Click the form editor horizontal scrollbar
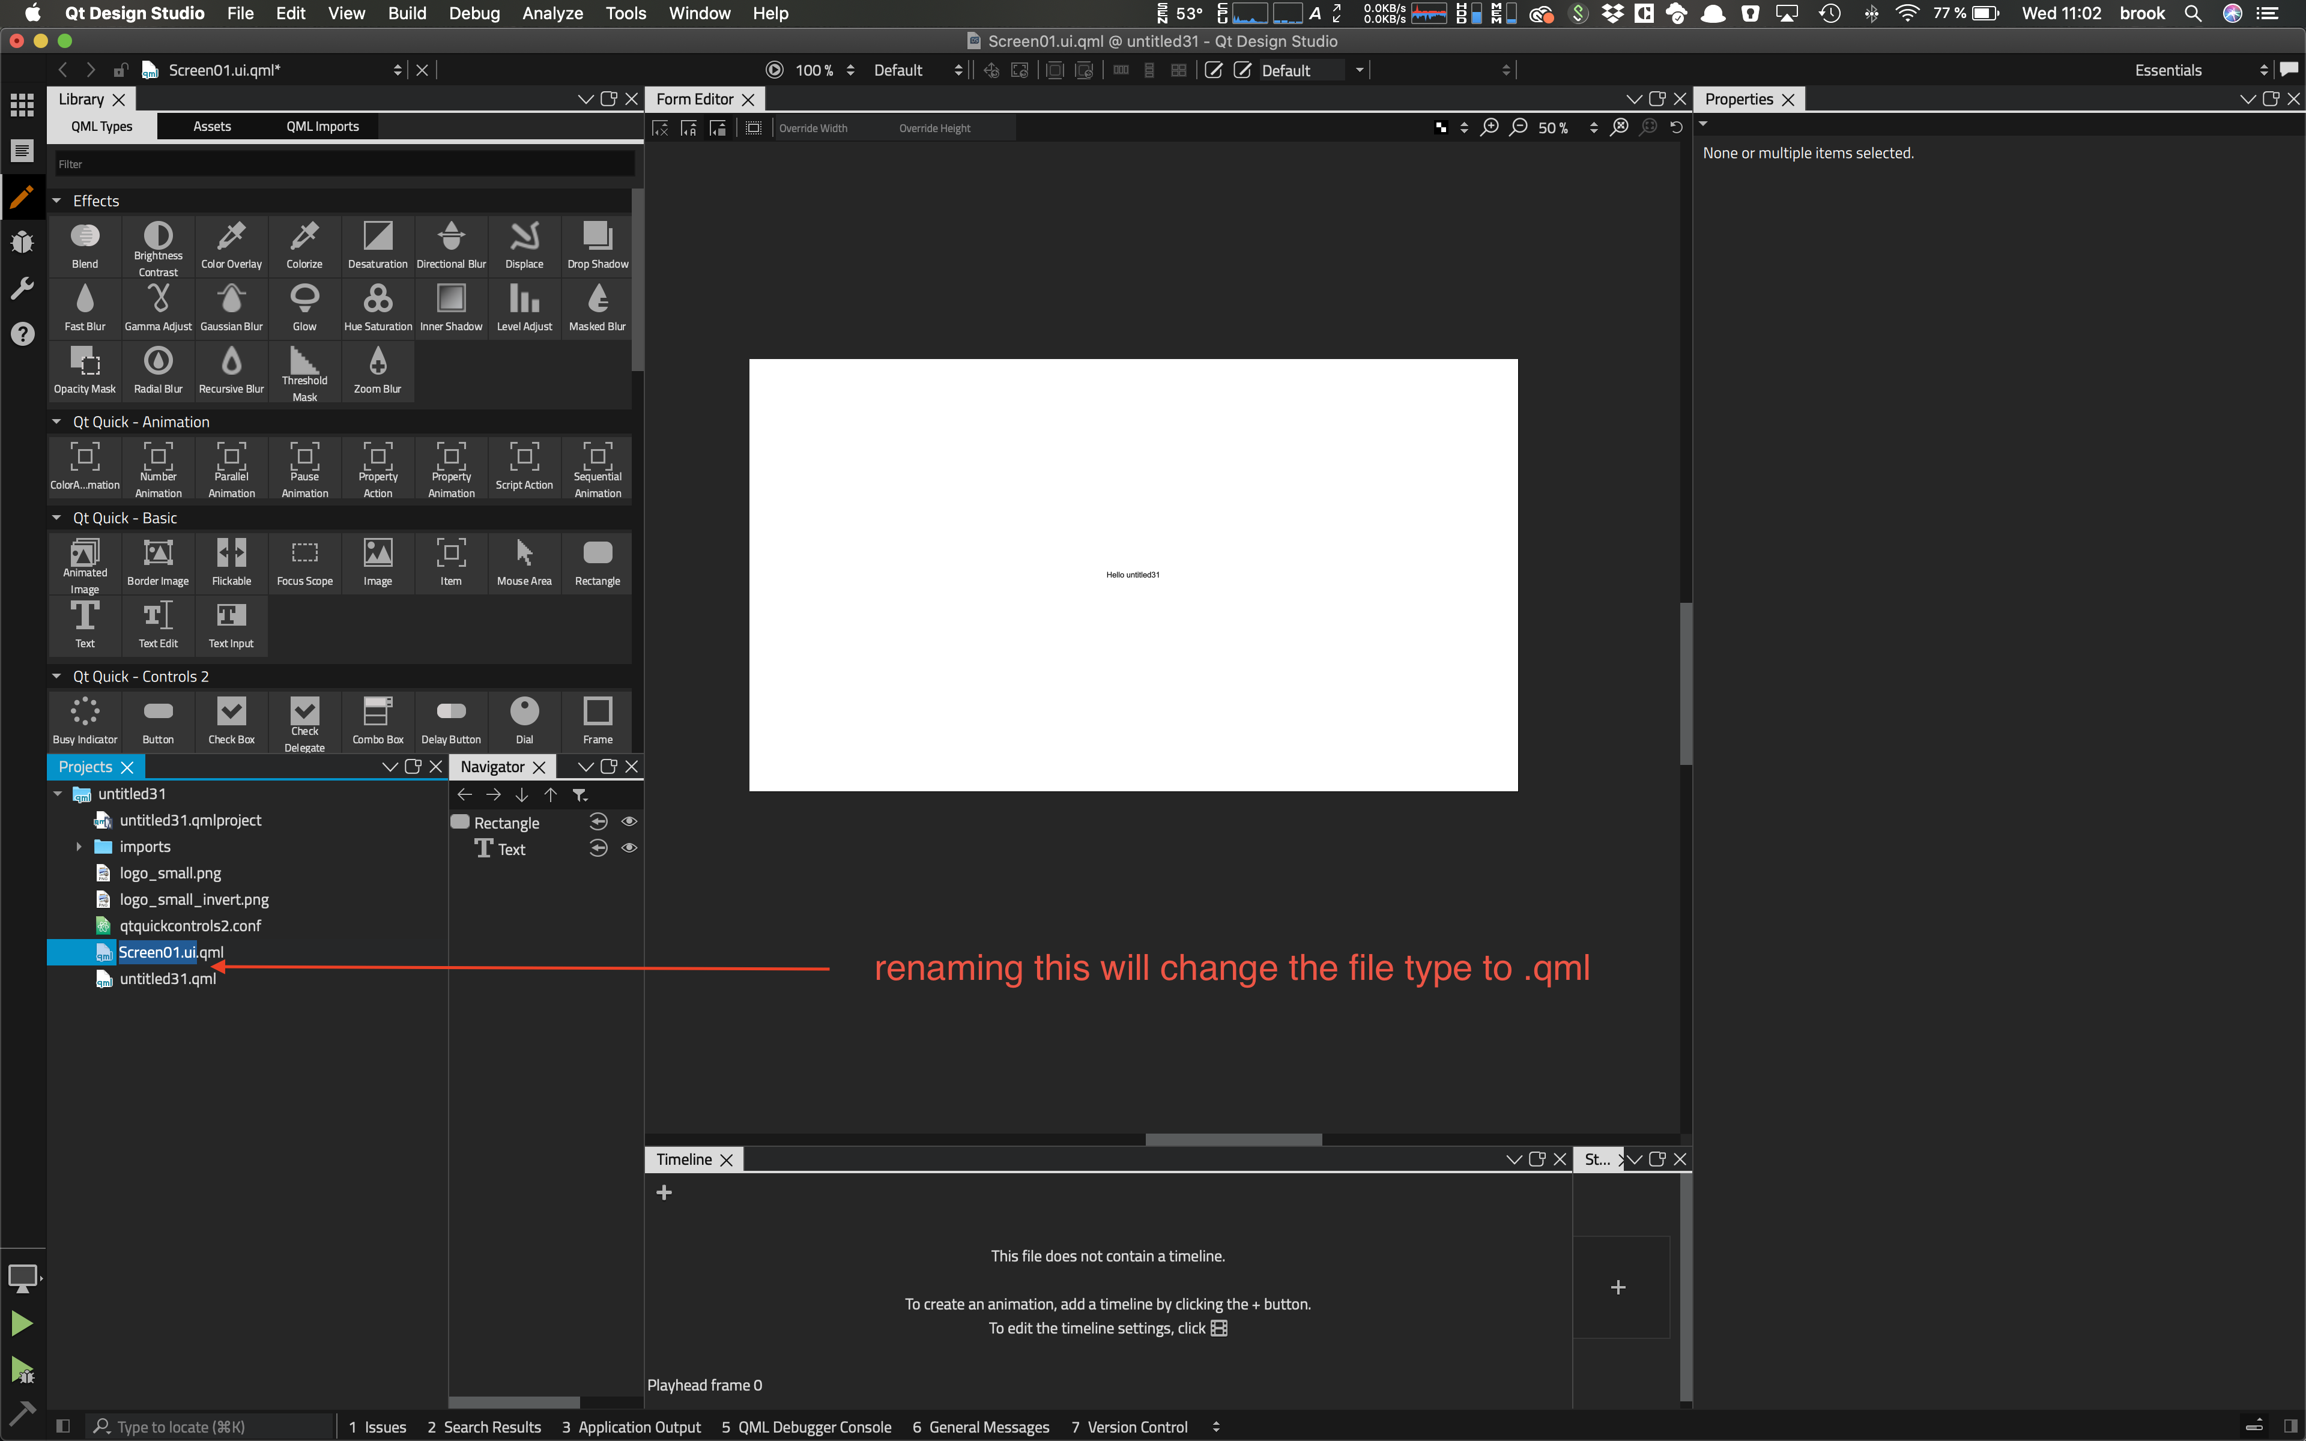This screenshot has height=1441, width=2306. pyautogui.click(x=1233, y=1140)
